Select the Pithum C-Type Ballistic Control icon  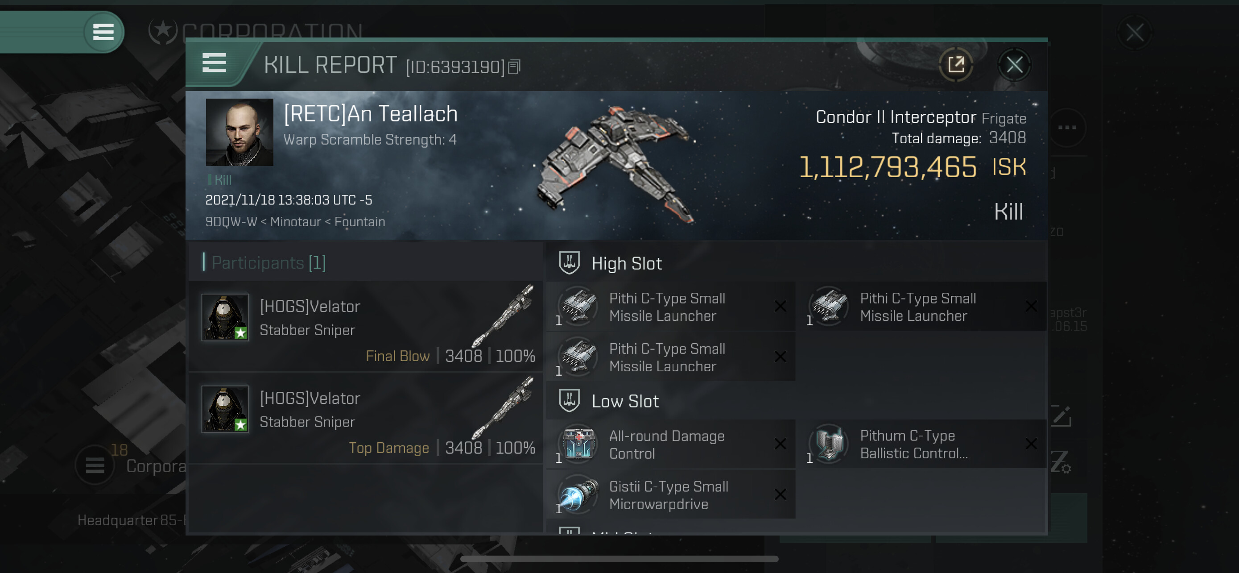click(x=829, y=444)
